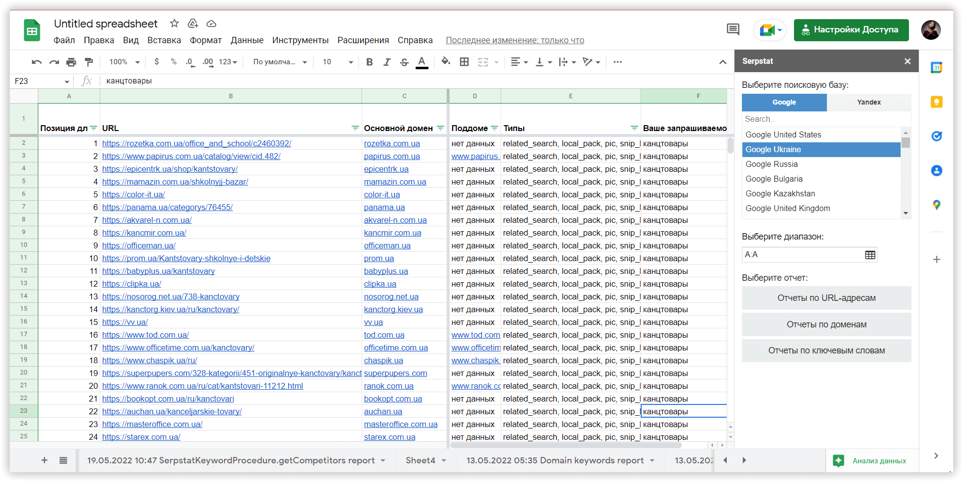
Task: Open the fill color bucket
Action: [446, 61]
